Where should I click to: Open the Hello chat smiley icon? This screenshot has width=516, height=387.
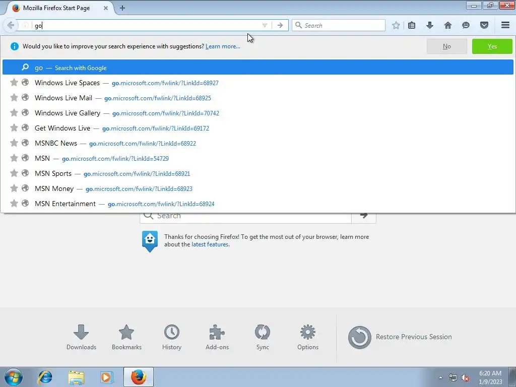pos(466,25)
